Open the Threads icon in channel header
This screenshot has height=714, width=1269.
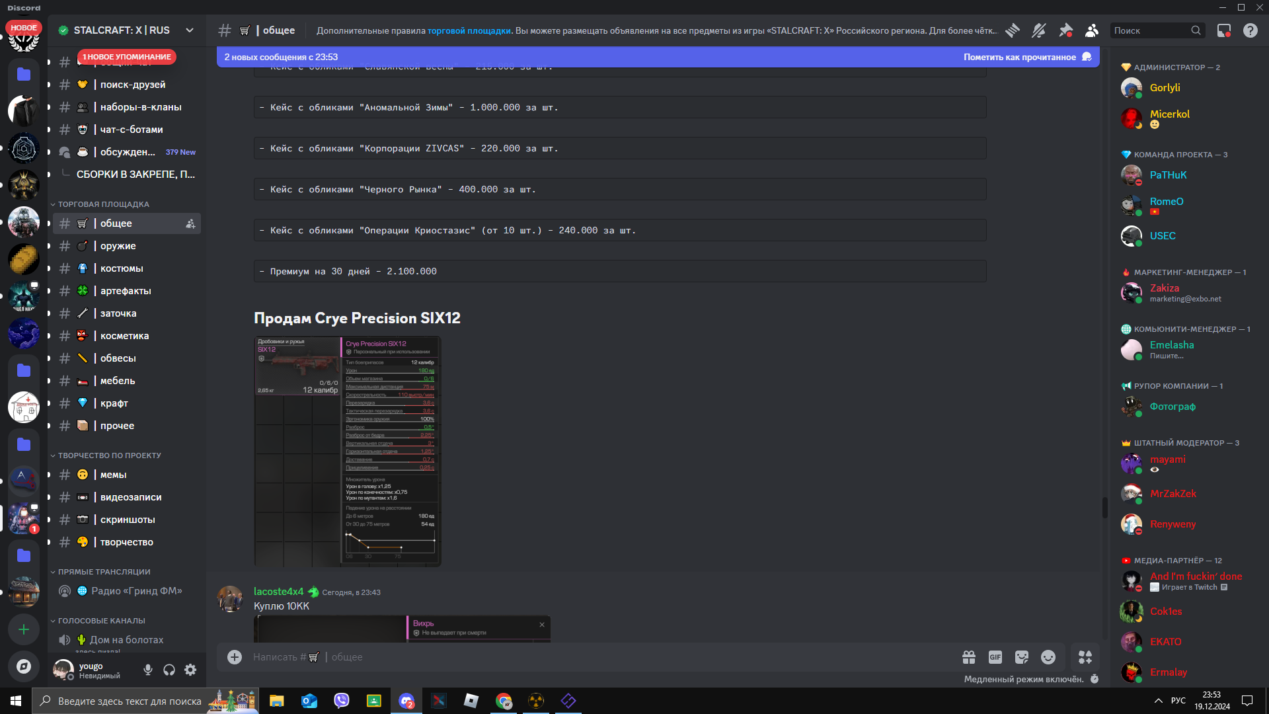[x=1012, y=30]
